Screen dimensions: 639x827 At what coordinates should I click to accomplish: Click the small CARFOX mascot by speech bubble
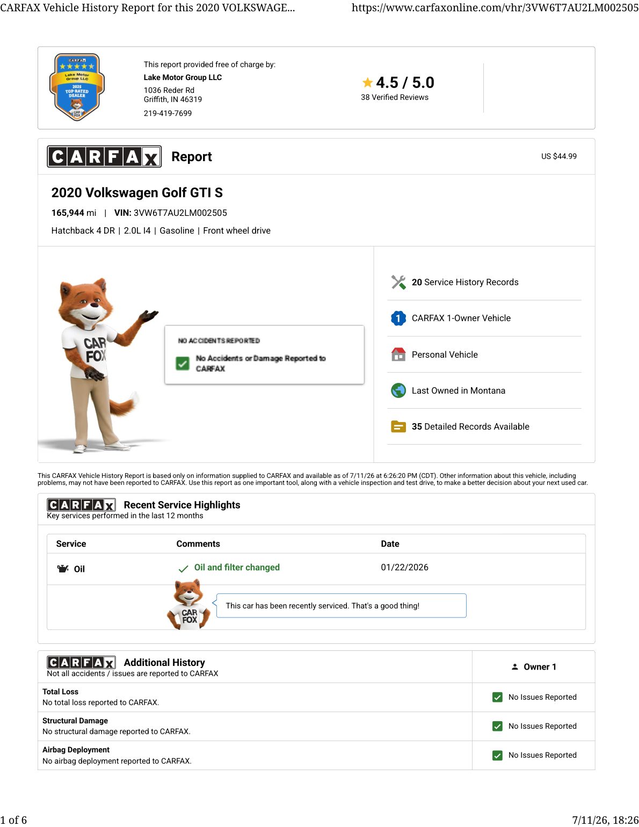pos(188,604)
